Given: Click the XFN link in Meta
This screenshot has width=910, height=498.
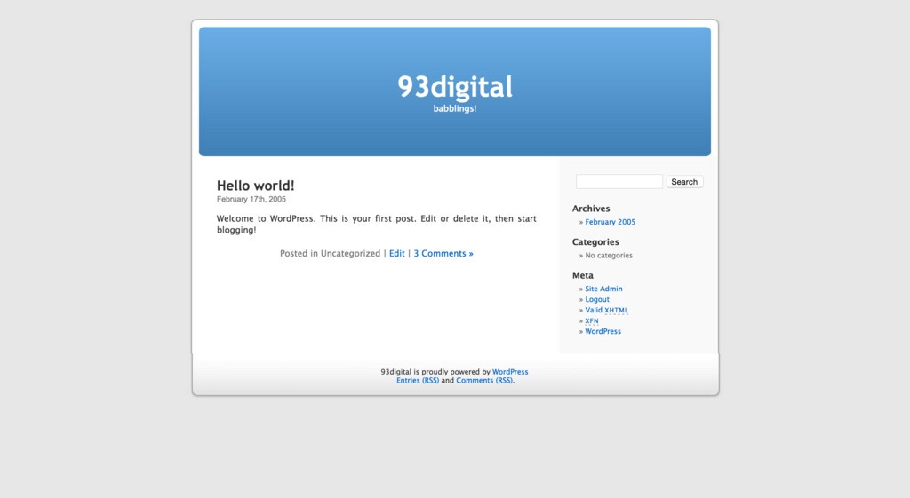Looking at the screenshot, I should tap(591, 321).
